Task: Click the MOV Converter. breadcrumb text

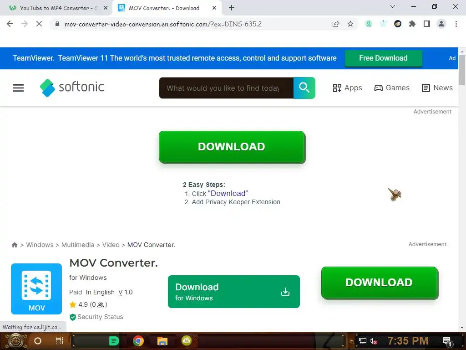Action: pos(151,245)
